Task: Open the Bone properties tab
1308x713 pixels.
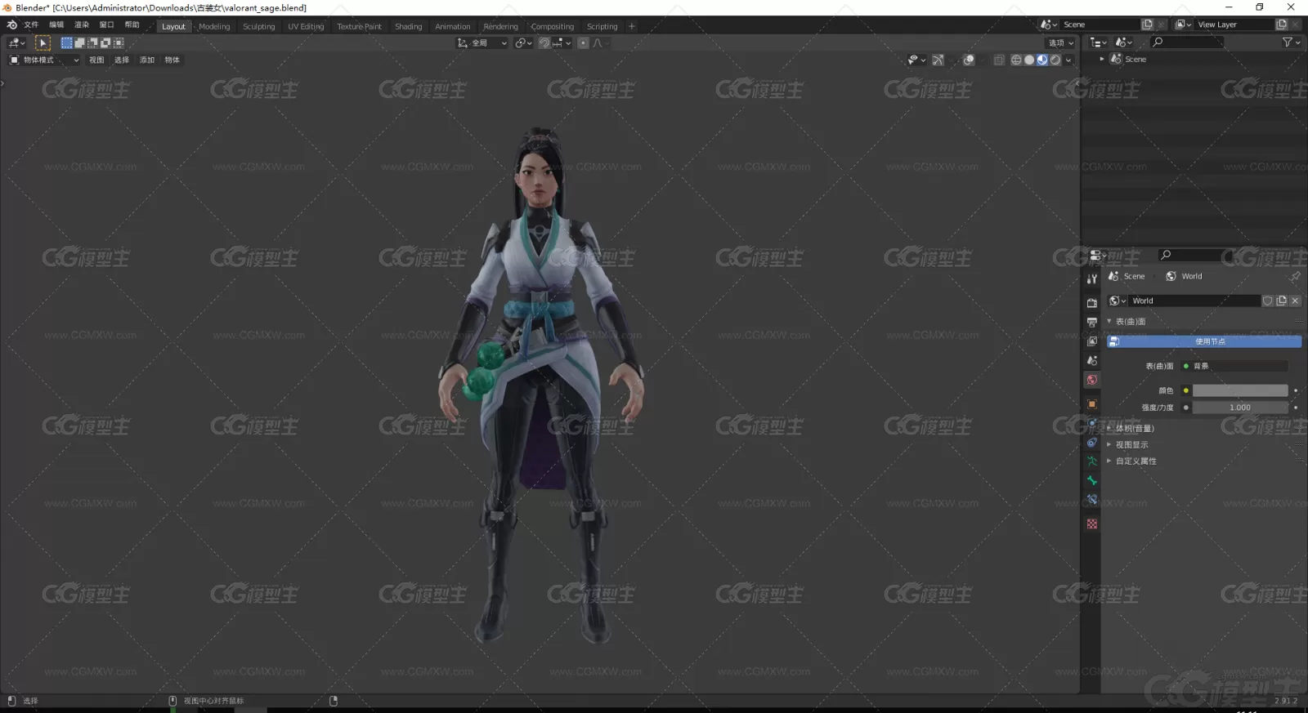Action: pyautogui.click(x=1091, y=480)
